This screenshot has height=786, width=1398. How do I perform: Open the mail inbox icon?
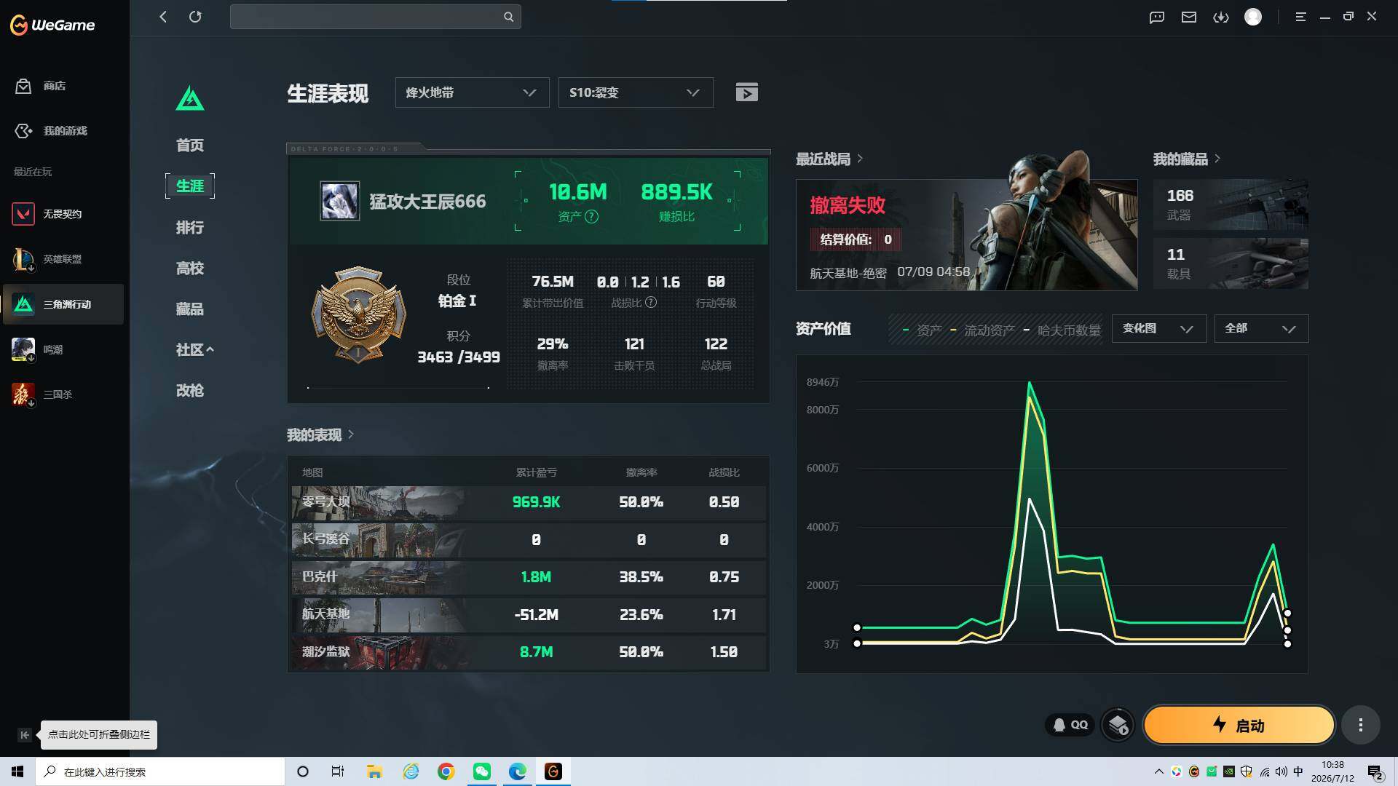pyautogui.click(x=1189, y=17)
